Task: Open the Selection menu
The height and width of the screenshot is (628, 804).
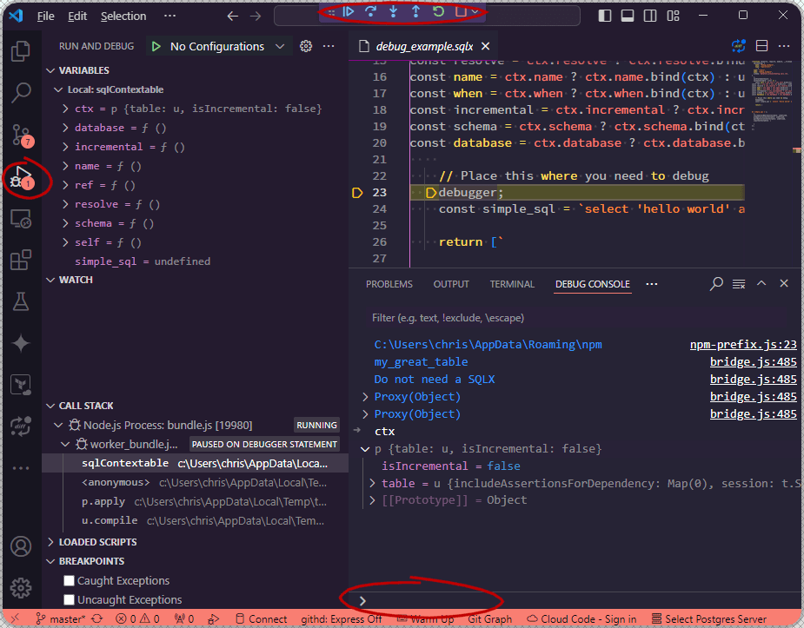Action: (123, 16)
